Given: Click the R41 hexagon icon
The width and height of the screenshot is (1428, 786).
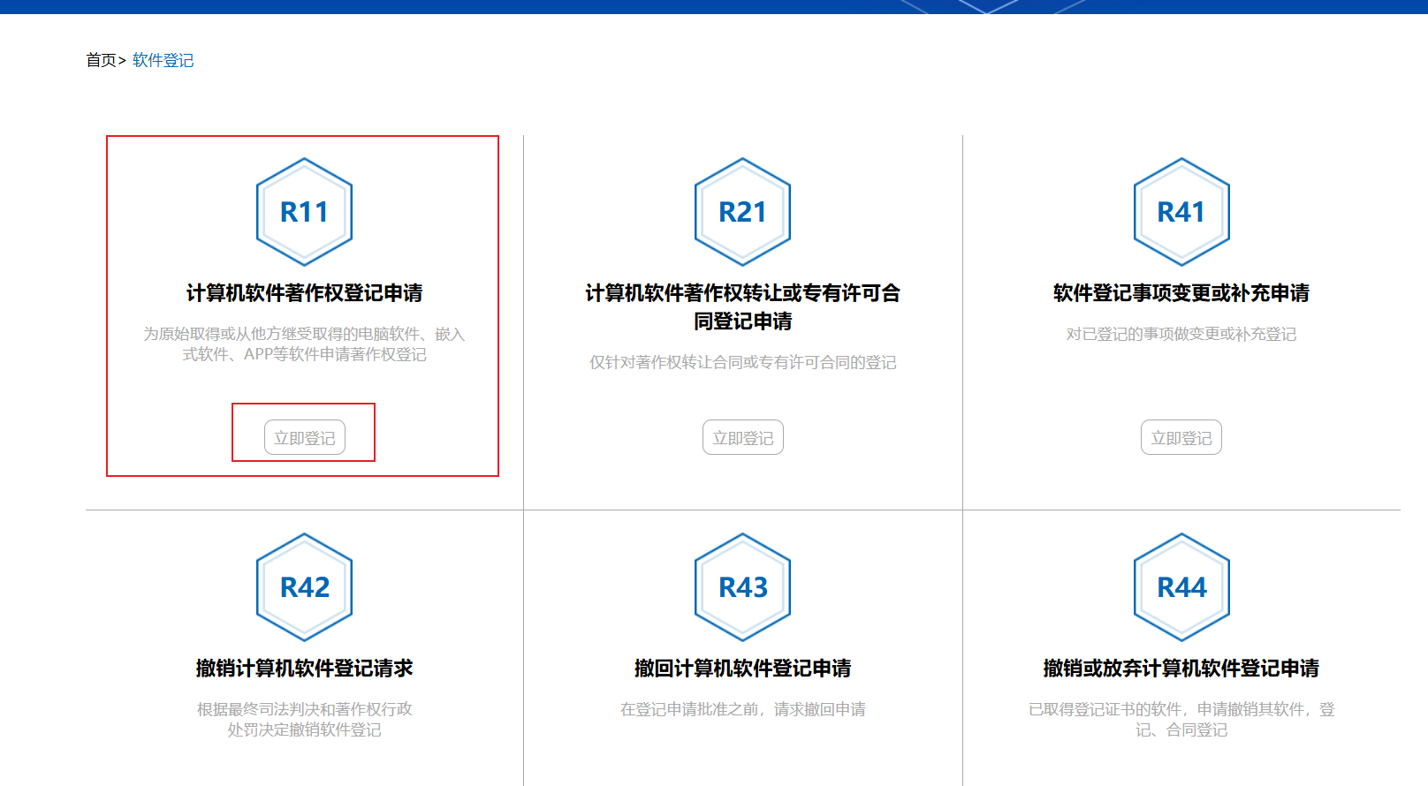Looking at the screenshot, I should pos(1181,212).
